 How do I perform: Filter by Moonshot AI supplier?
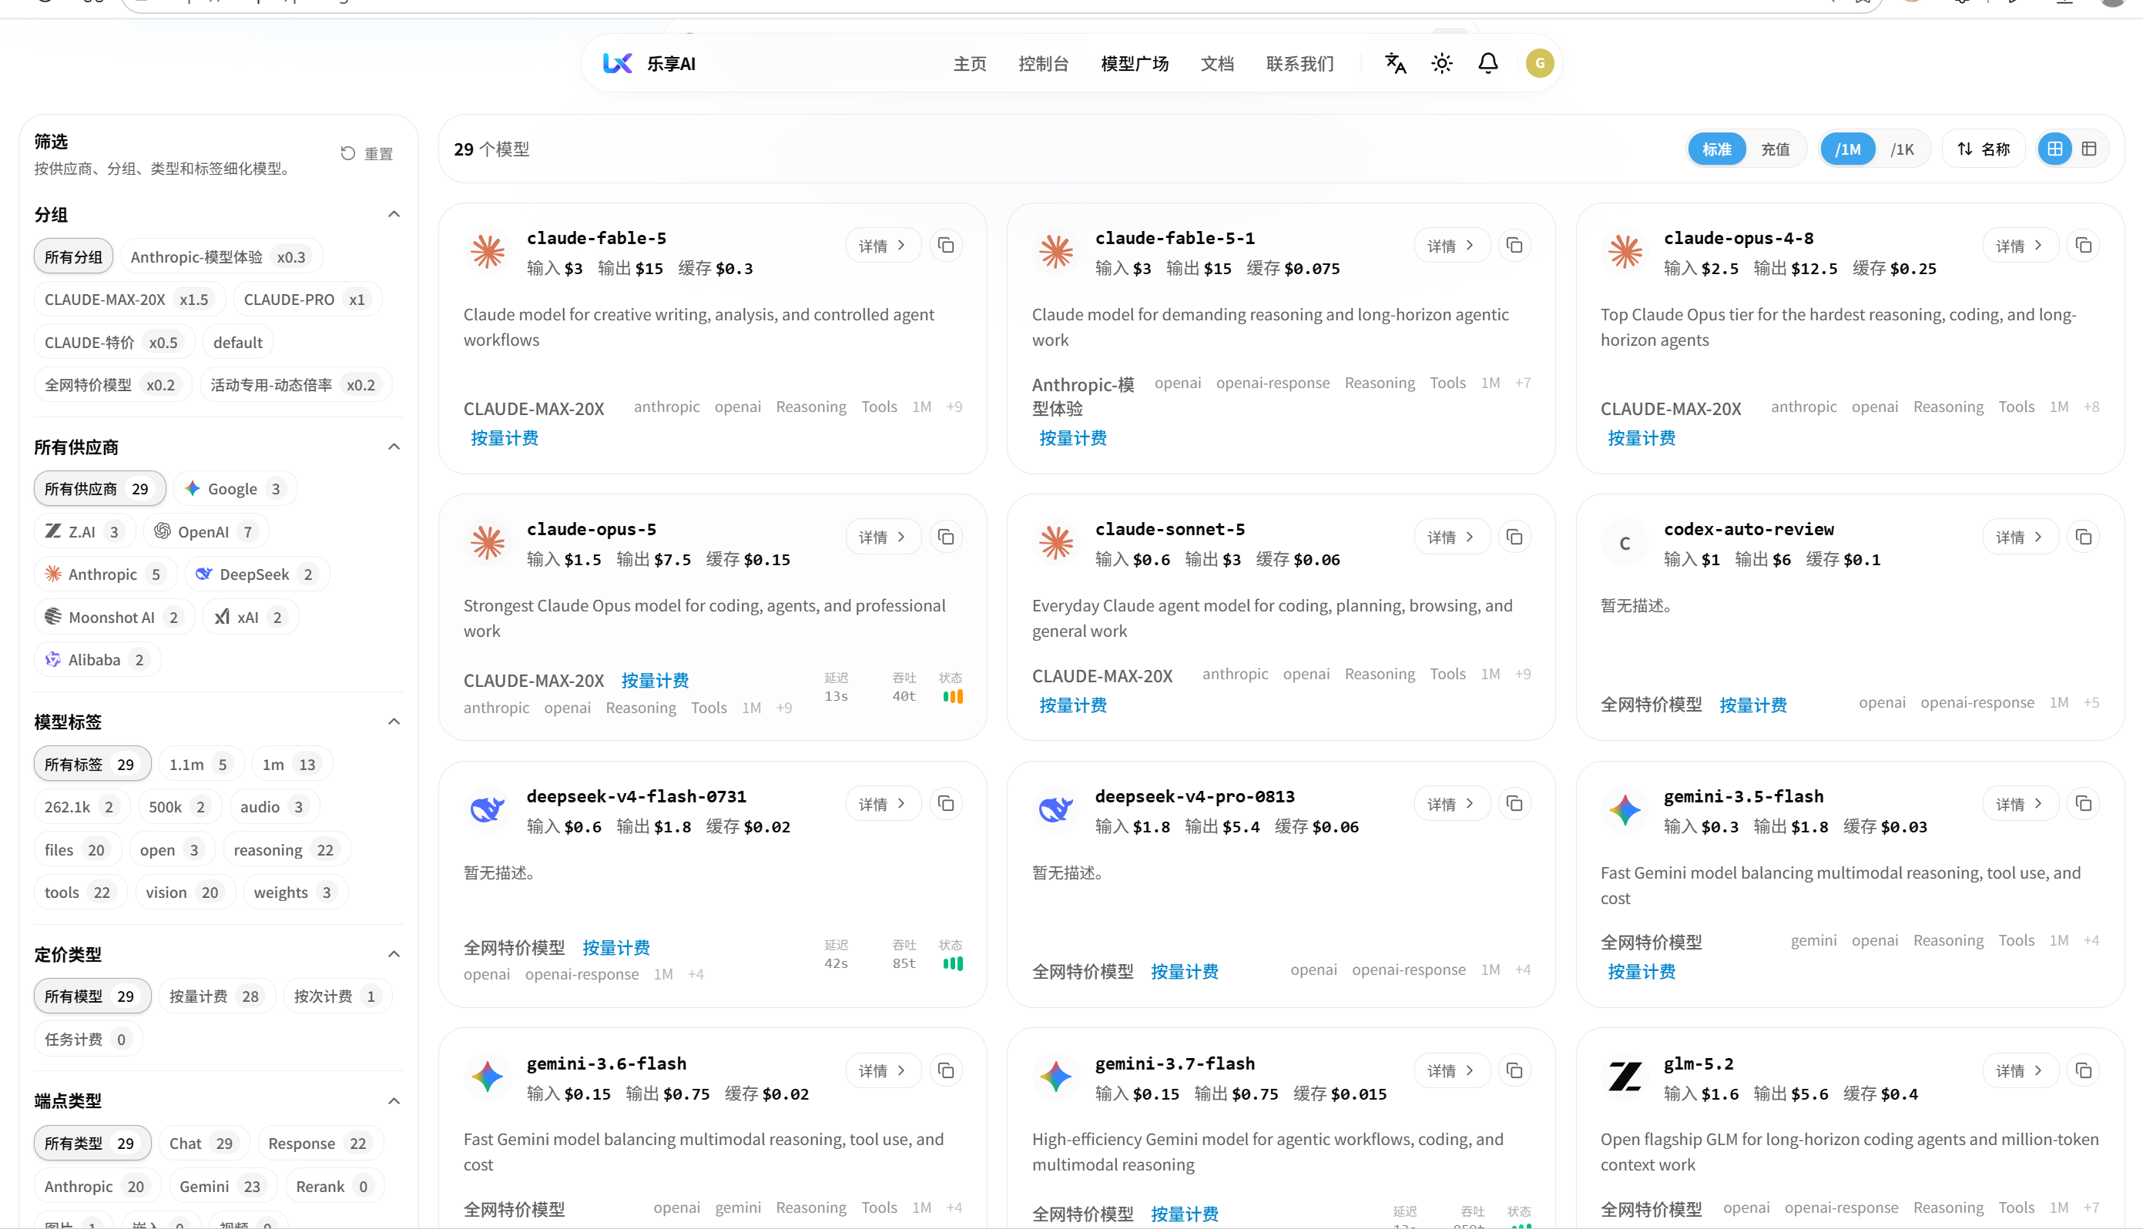tap(115, 617)
